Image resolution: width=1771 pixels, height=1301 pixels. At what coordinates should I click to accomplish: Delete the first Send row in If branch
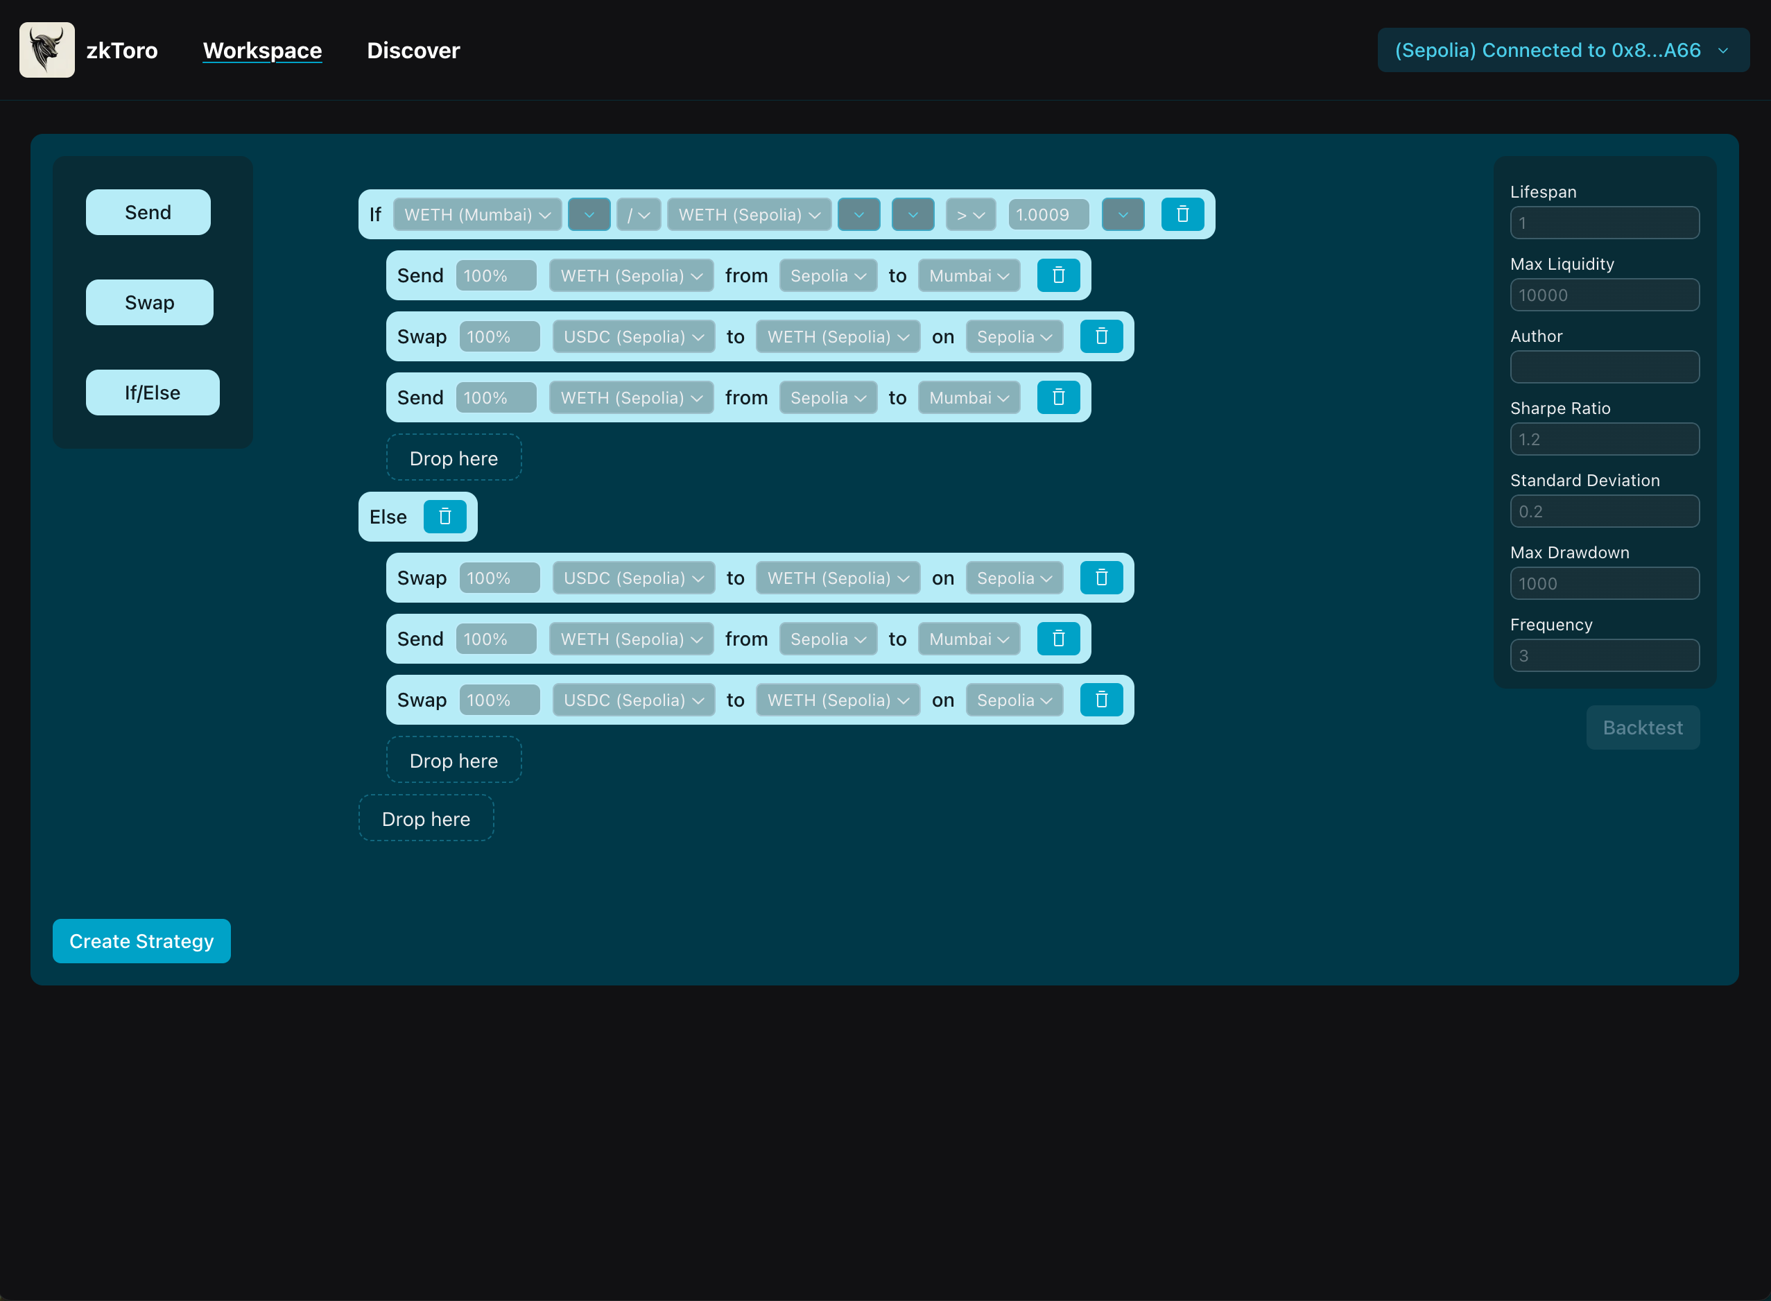coord(1057,275)
